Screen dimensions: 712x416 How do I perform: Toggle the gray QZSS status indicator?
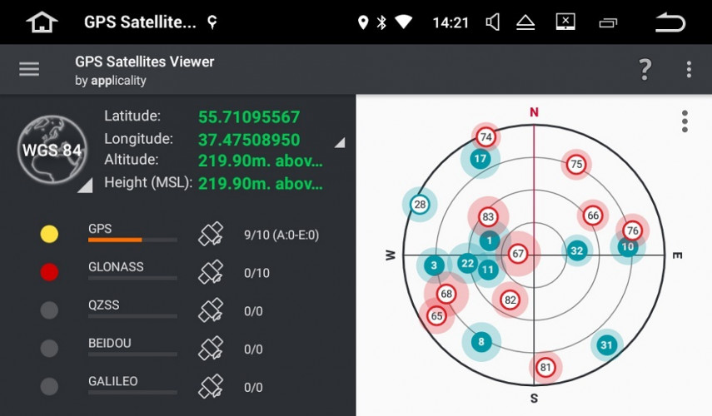[x=49, y=310]
